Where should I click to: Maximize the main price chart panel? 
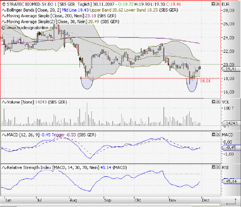[213, 4]
